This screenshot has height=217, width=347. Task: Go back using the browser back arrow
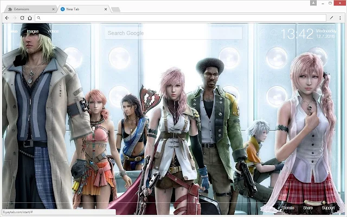(7, 18)
